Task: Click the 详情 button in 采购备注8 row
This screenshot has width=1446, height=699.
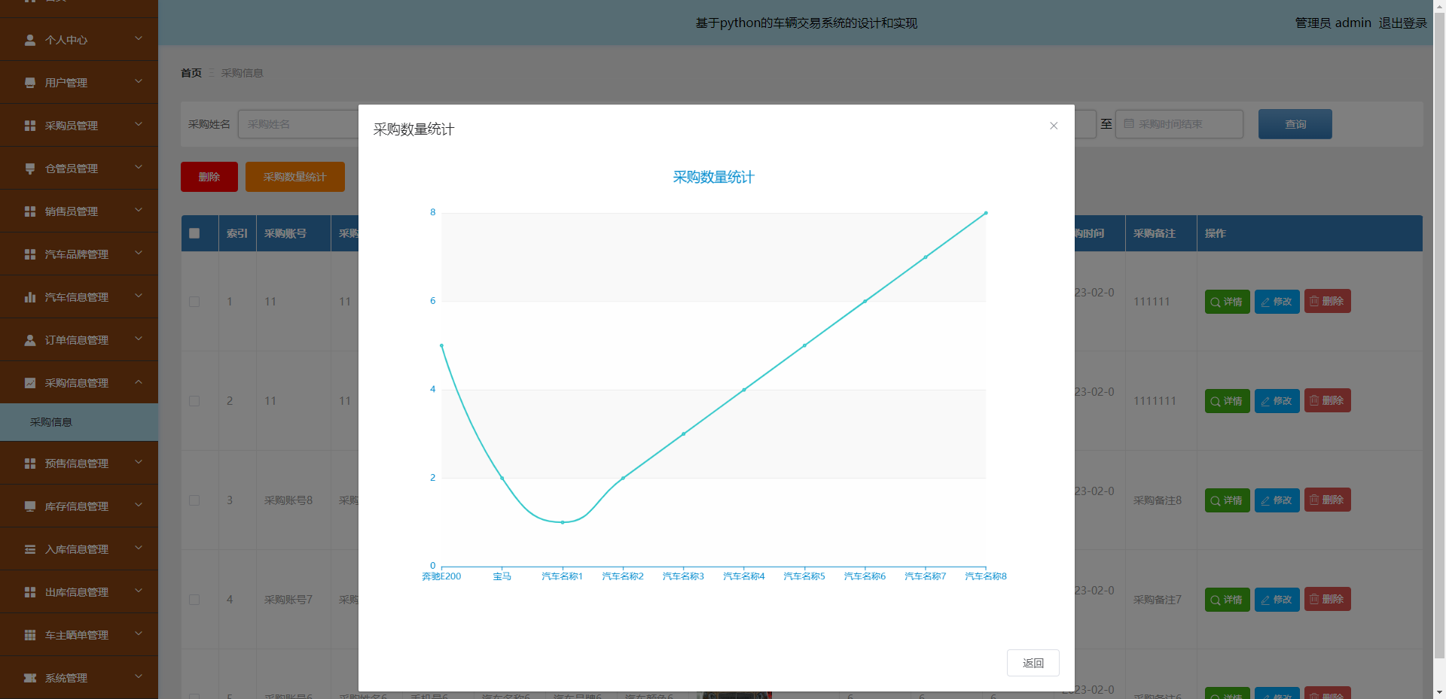Action: click(1228, 500)
